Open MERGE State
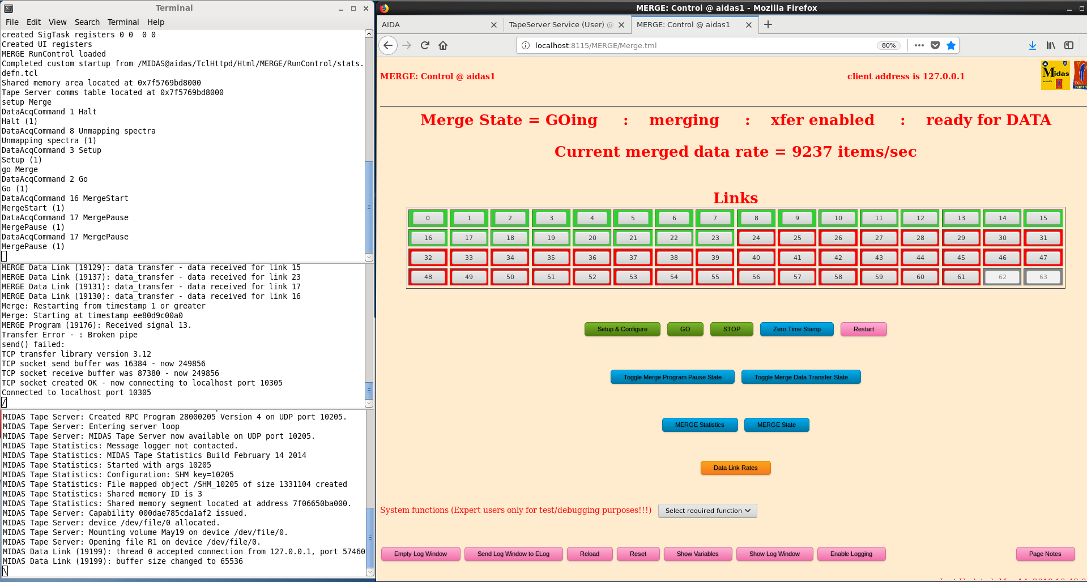This screenshot has height=582, width=1087. (x=776, y=425)
